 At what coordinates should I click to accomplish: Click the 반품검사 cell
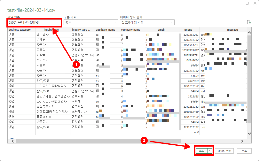pos(53,122)
